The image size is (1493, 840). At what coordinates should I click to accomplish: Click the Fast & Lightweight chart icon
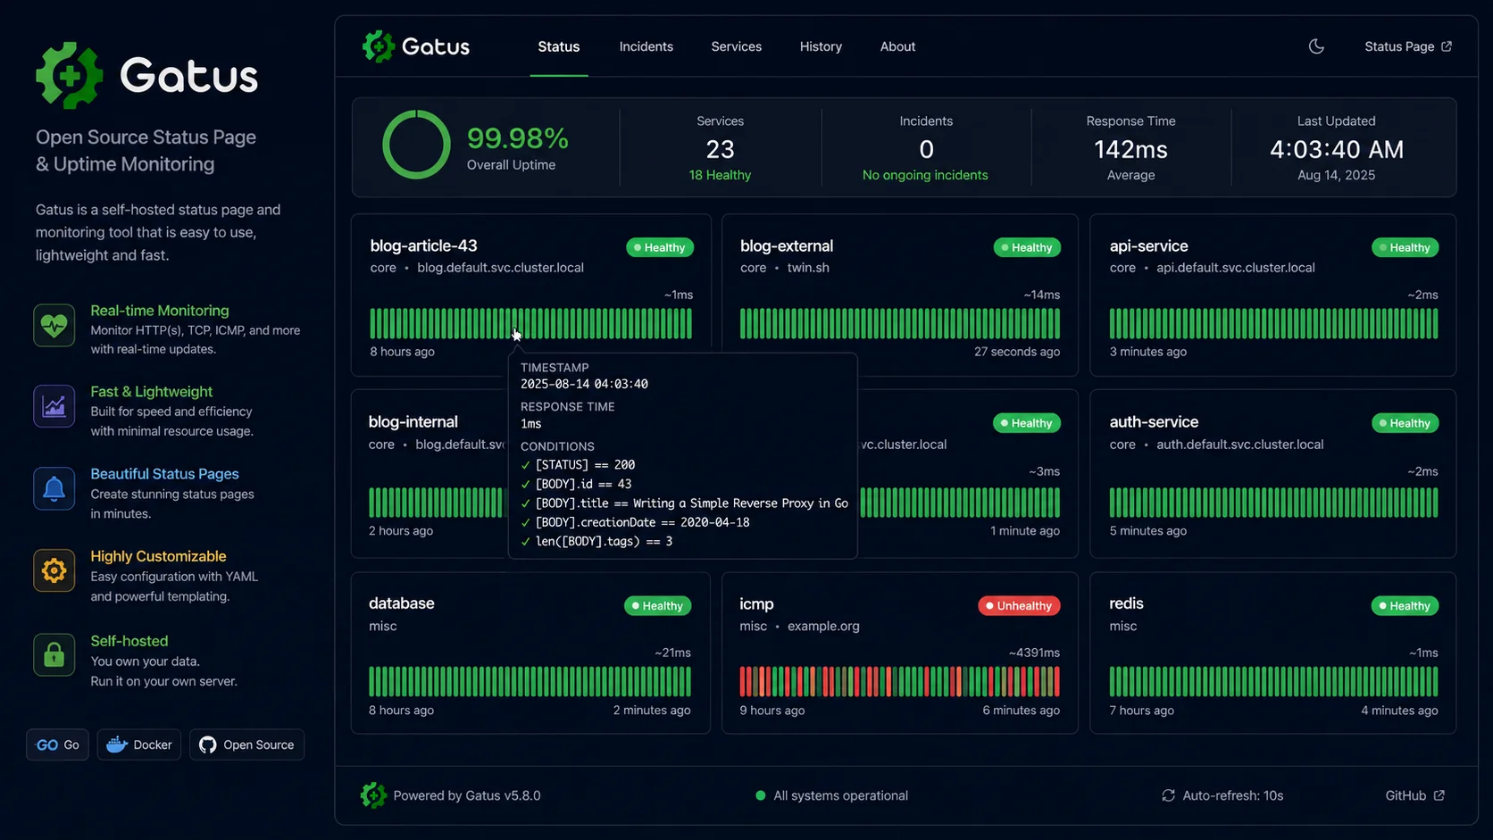(54, 406)
